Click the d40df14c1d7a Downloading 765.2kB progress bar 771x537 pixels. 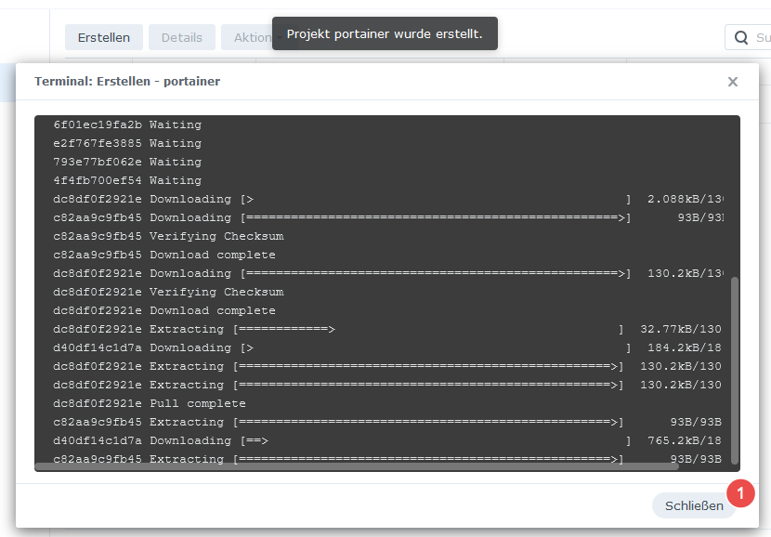[436, 441]
